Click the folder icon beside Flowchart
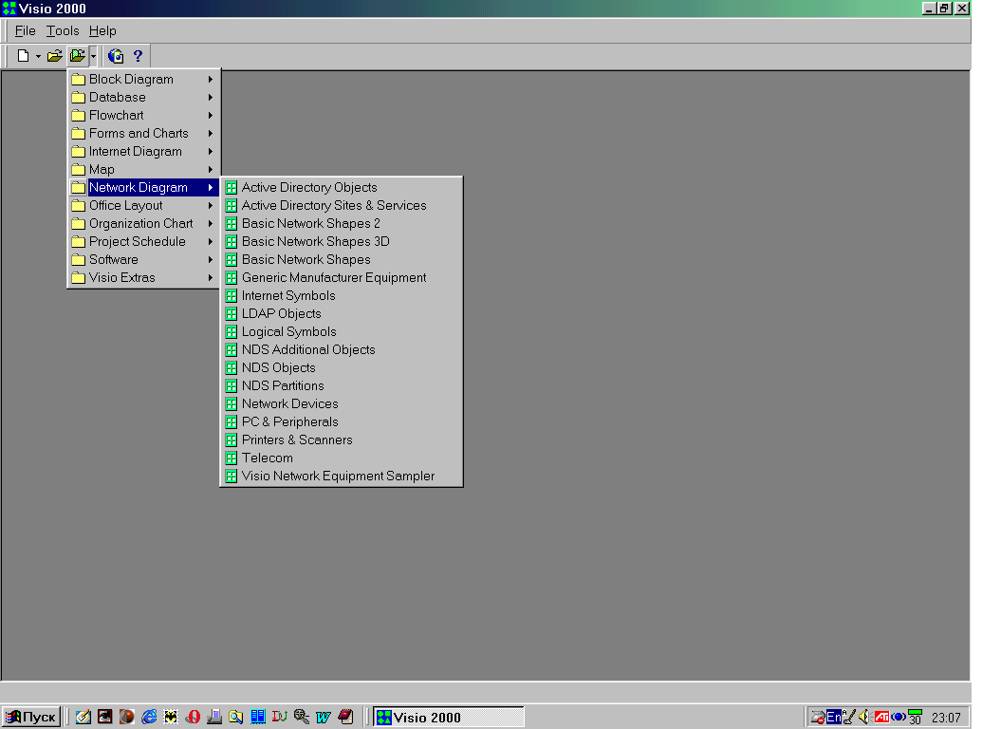The height and width of the screenshot is (729, 1001). point(78,115)
